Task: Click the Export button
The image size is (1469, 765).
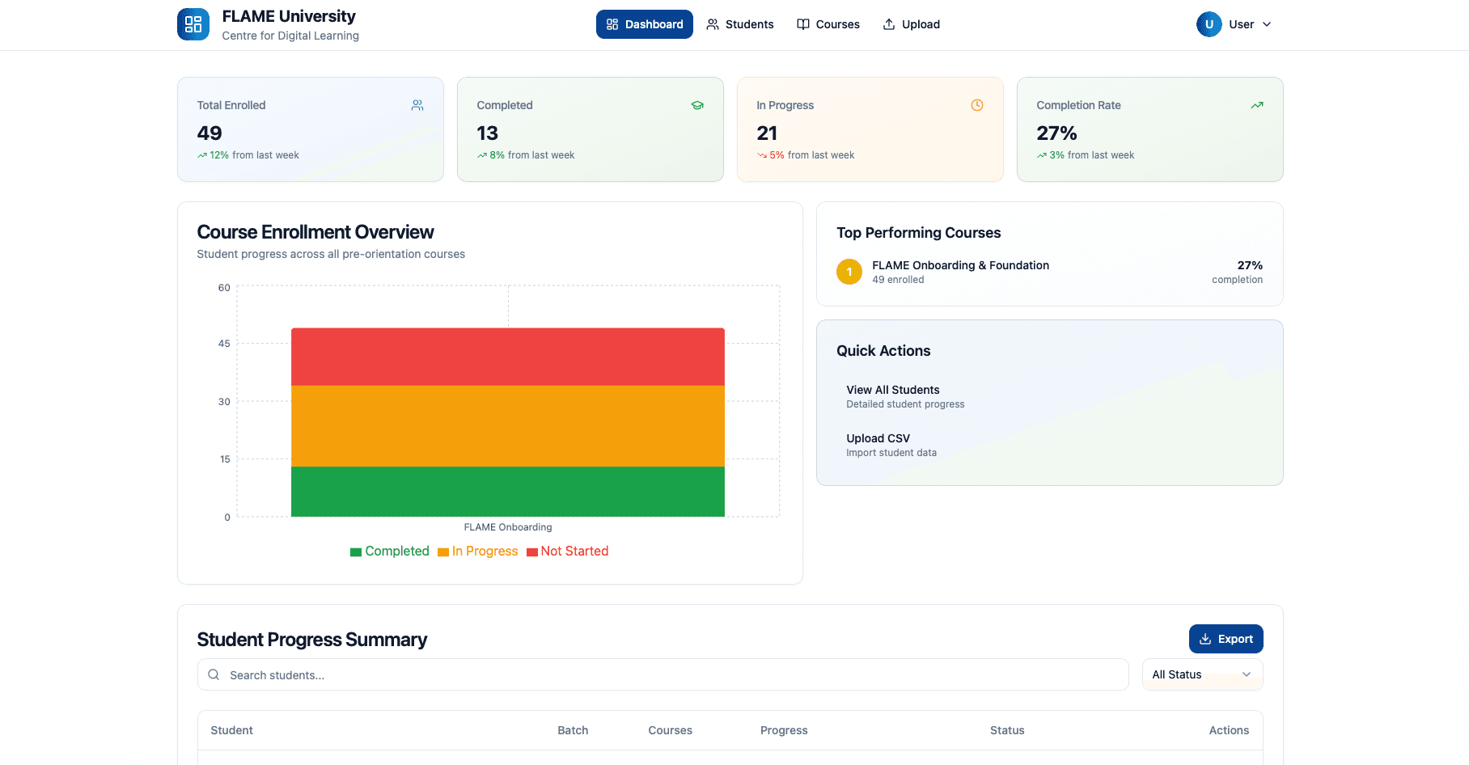Action: [1226, 639]
